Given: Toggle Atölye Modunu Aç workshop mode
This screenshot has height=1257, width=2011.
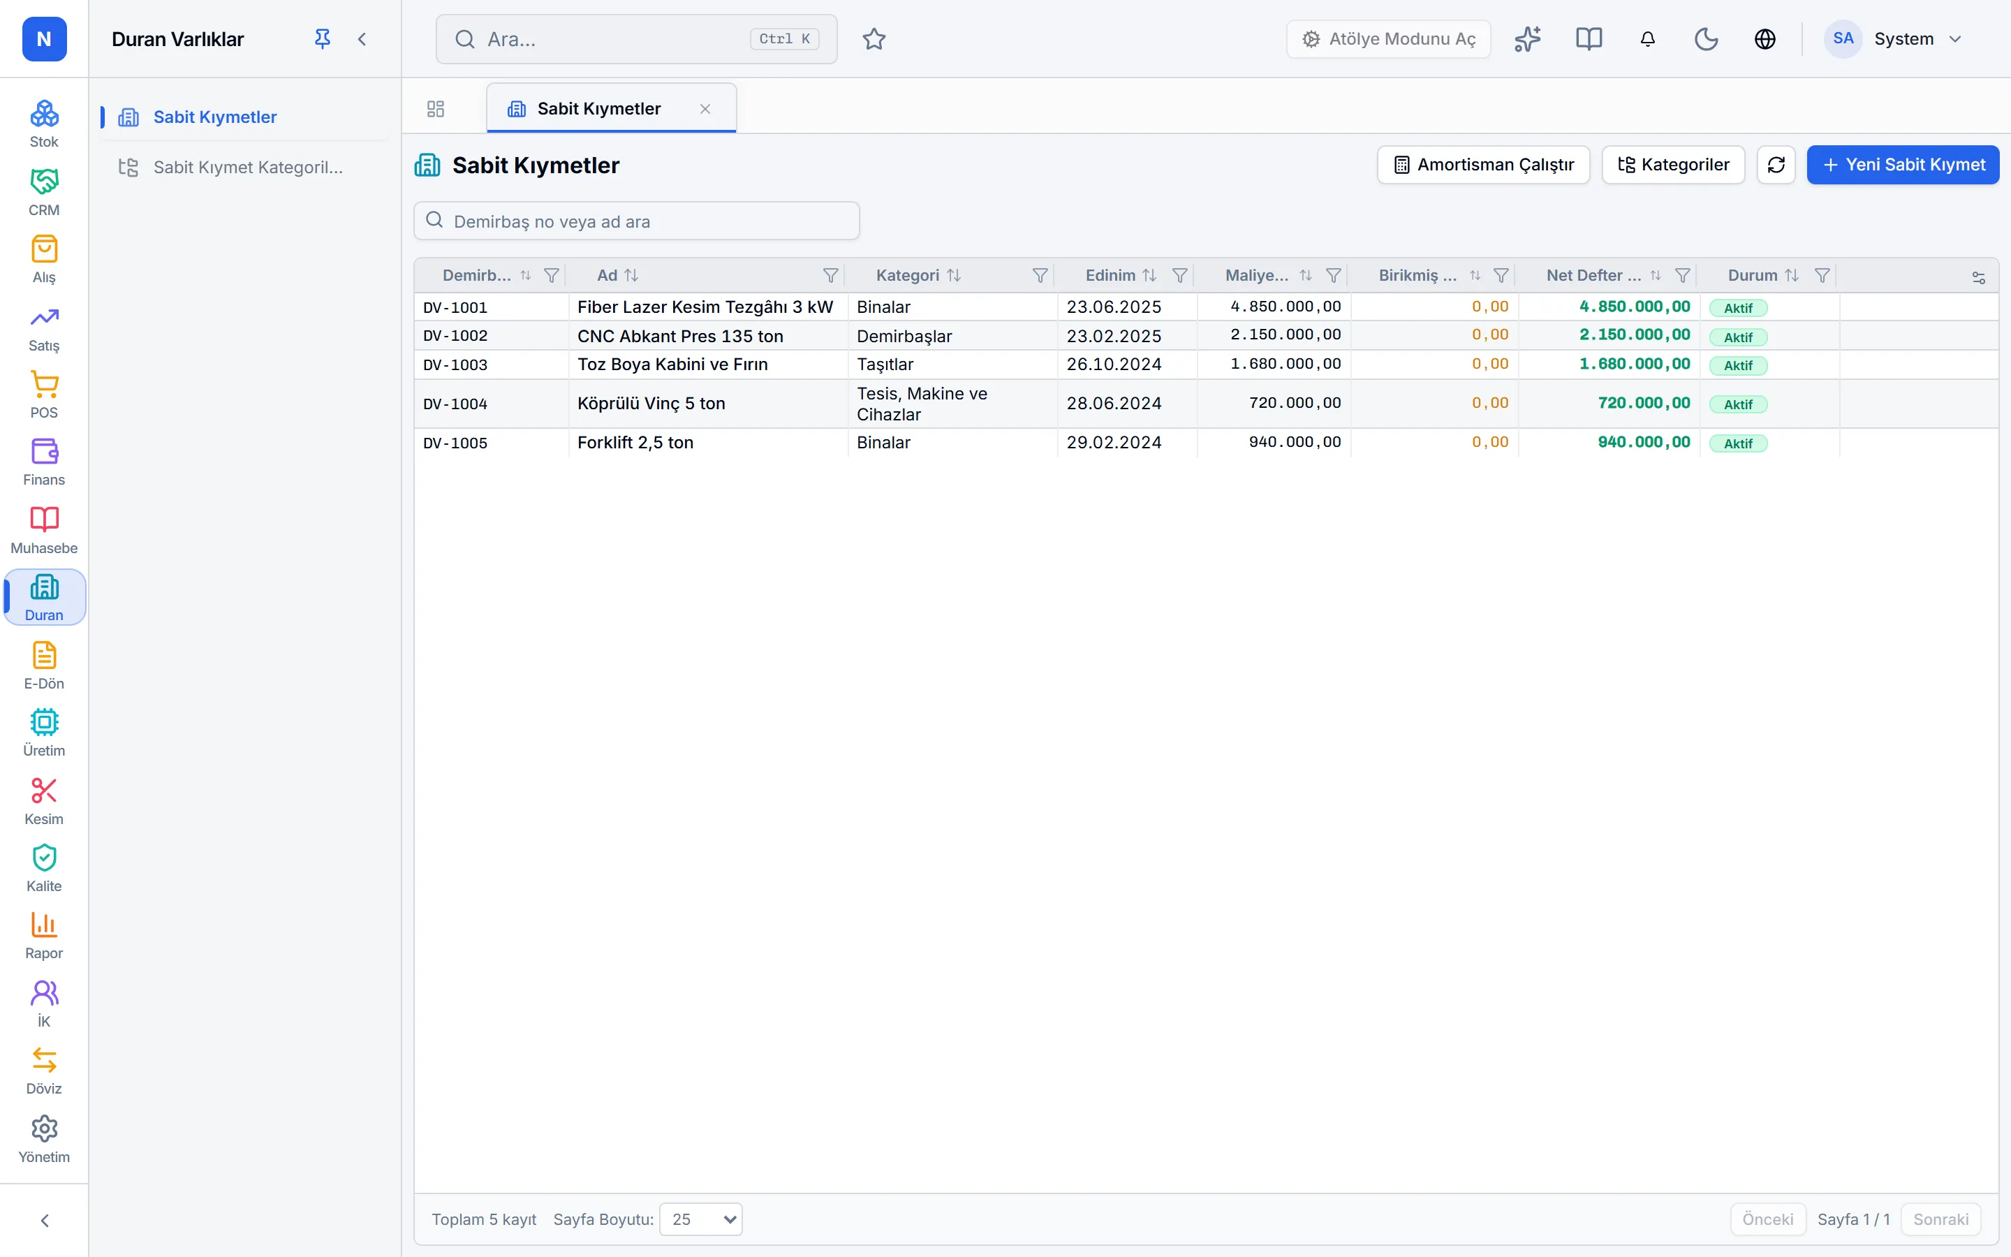Looking at the screenshot, I should [1387, 39].
